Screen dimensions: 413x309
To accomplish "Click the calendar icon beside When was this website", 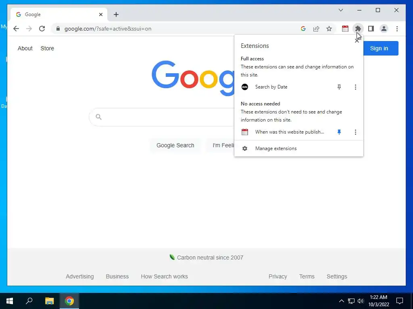I will click(245, 132).
